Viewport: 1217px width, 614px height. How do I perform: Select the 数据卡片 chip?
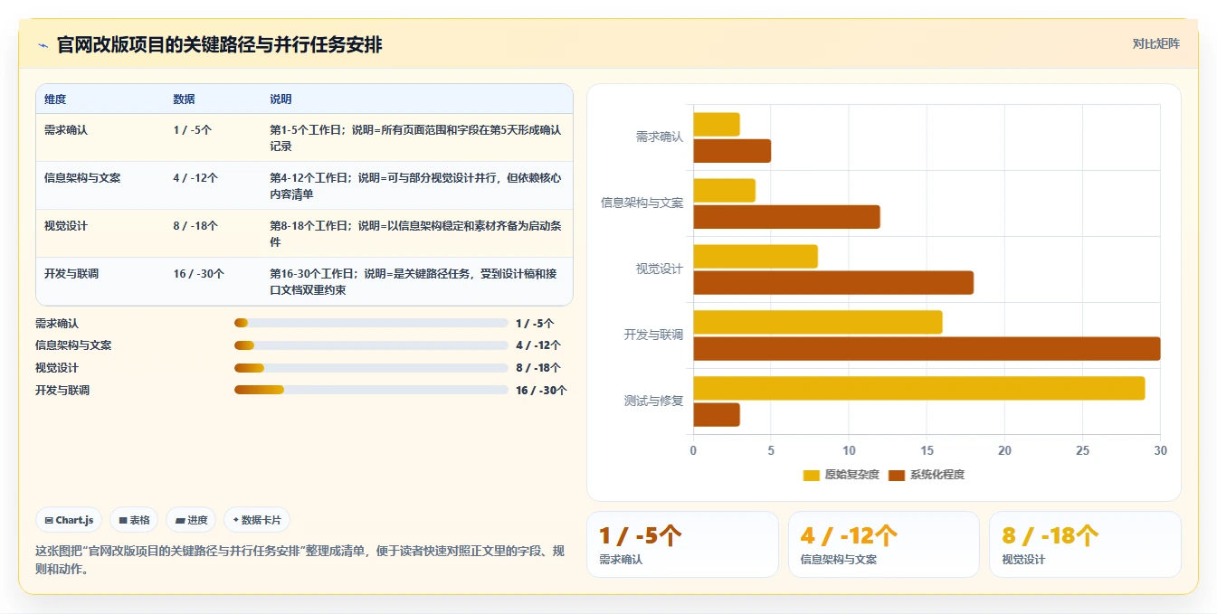(x=257, y=520)
